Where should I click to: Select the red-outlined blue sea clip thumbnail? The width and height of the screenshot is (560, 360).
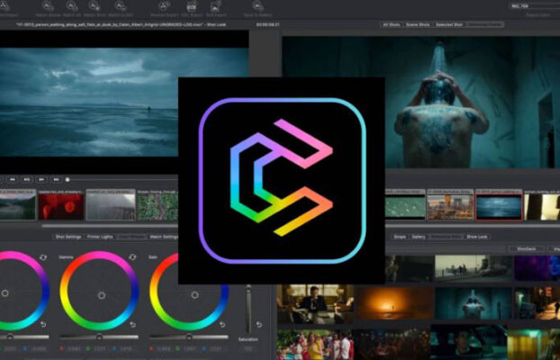coord(499,205)
